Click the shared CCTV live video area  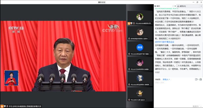pos(63,56)
